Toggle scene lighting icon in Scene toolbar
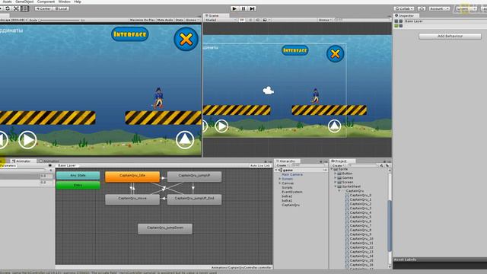Image resolution: width=487 pixels, height=274 pixels. click(250, 20)
